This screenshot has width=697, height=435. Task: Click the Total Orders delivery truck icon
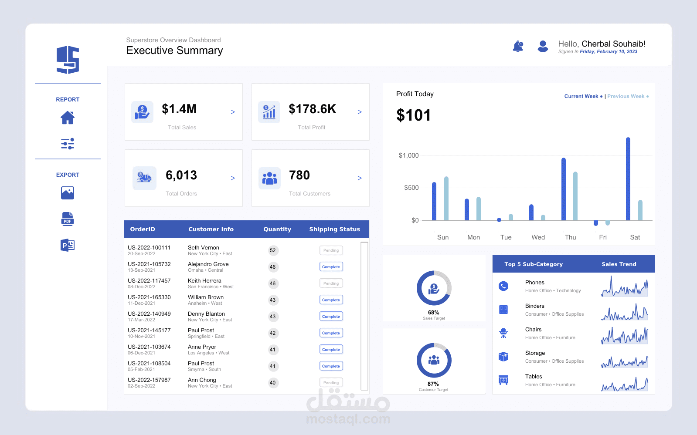144,178
